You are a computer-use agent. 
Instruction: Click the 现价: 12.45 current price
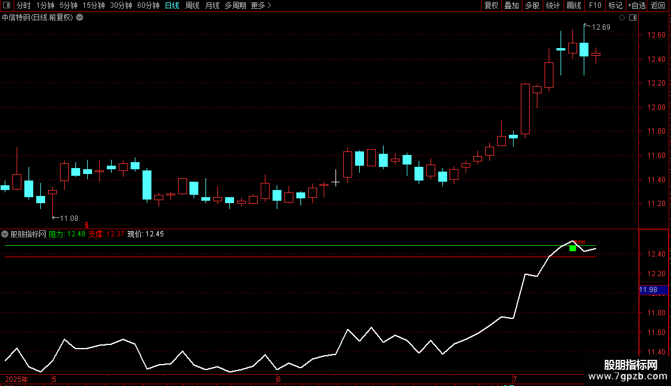click(x=145, y=234)
